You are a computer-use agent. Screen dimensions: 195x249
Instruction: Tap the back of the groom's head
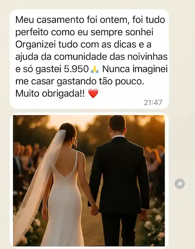[x=118, y=125]
